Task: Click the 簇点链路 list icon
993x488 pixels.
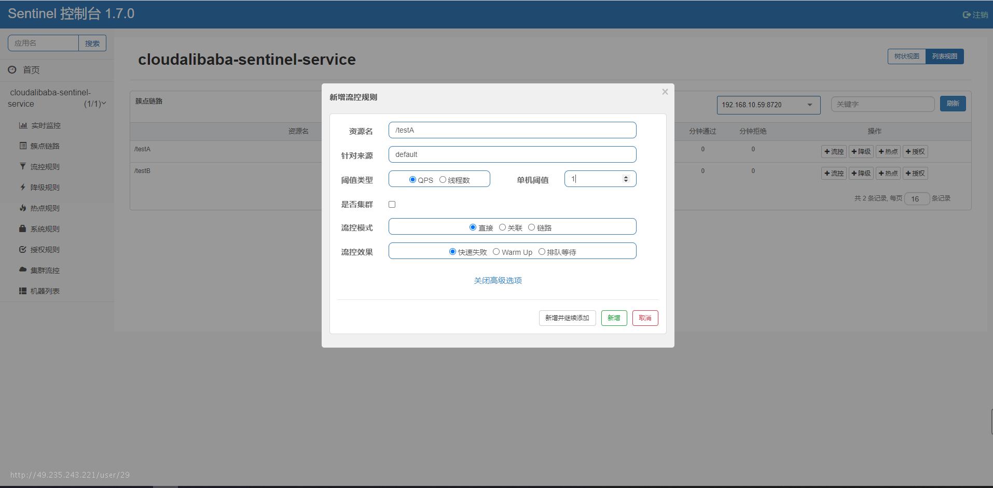Action: [x=23, y=146]
